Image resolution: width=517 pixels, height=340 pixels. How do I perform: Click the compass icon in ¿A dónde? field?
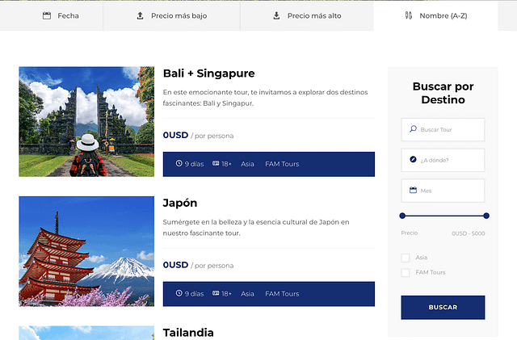click(413, 160)
